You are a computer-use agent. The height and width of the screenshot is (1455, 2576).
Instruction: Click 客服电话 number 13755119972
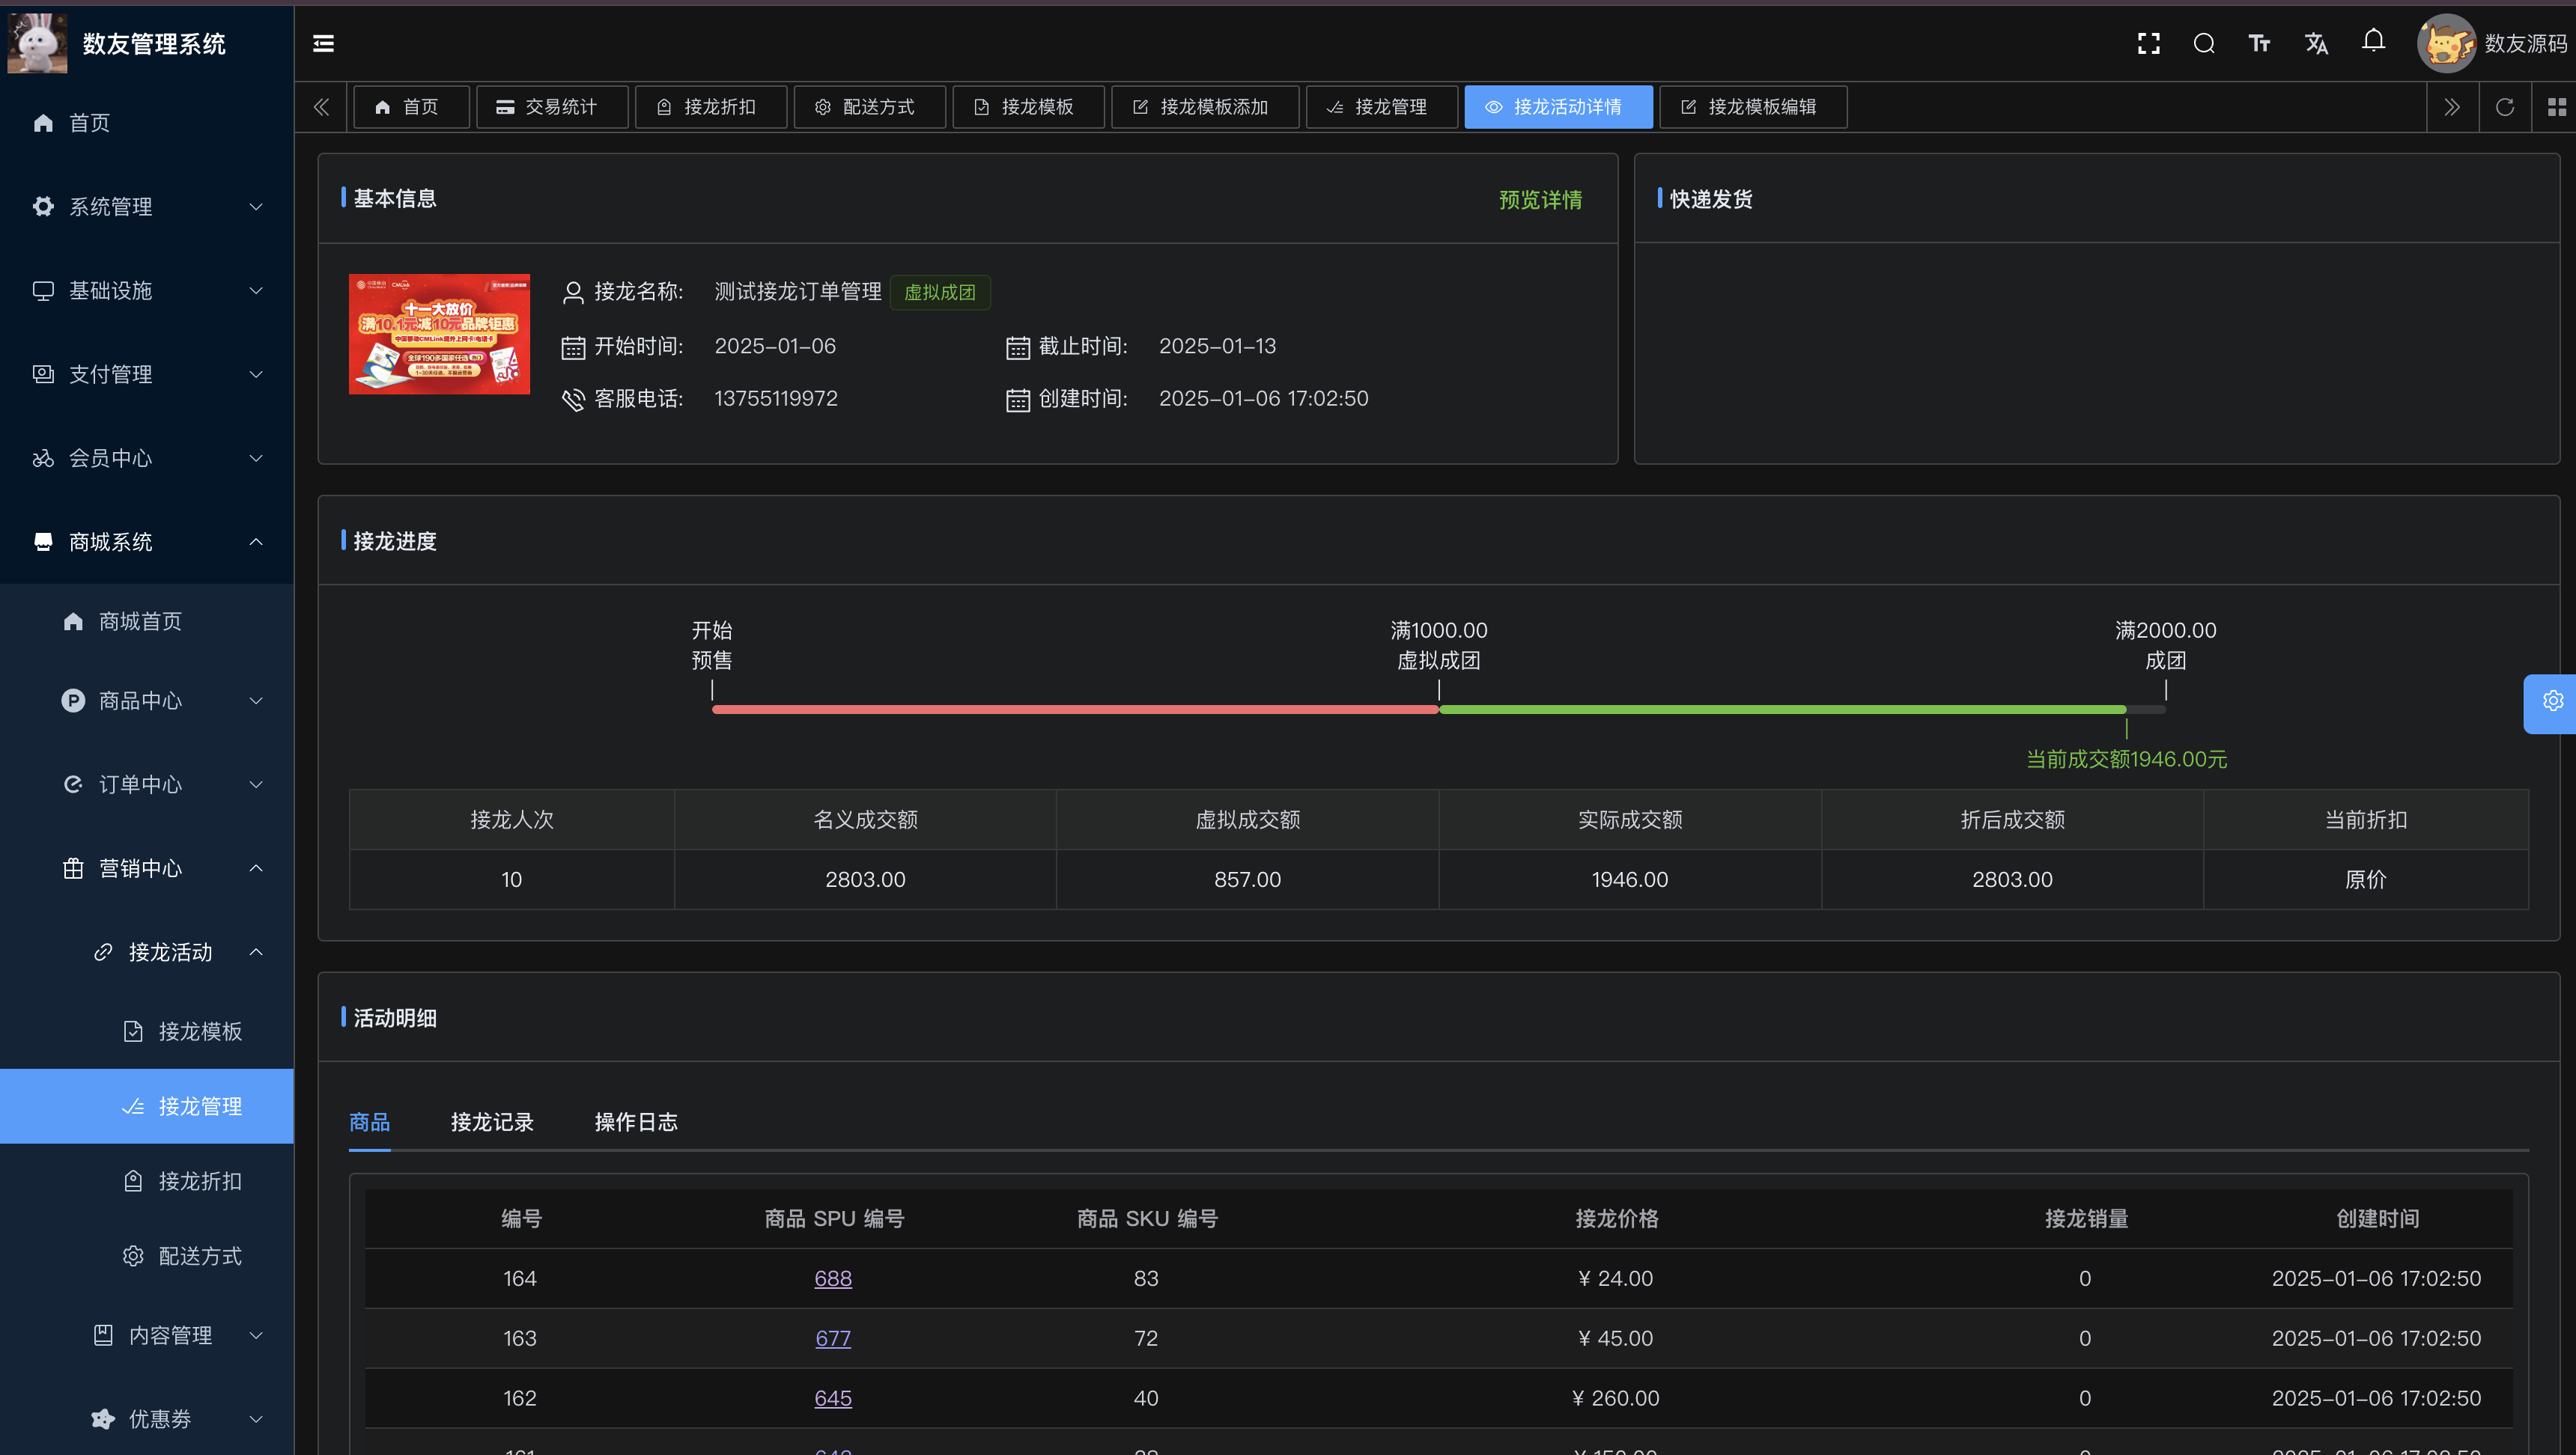776,399
